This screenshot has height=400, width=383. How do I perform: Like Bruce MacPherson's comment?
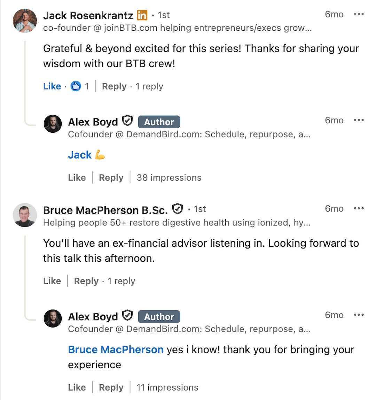click(x=52, y=281)
